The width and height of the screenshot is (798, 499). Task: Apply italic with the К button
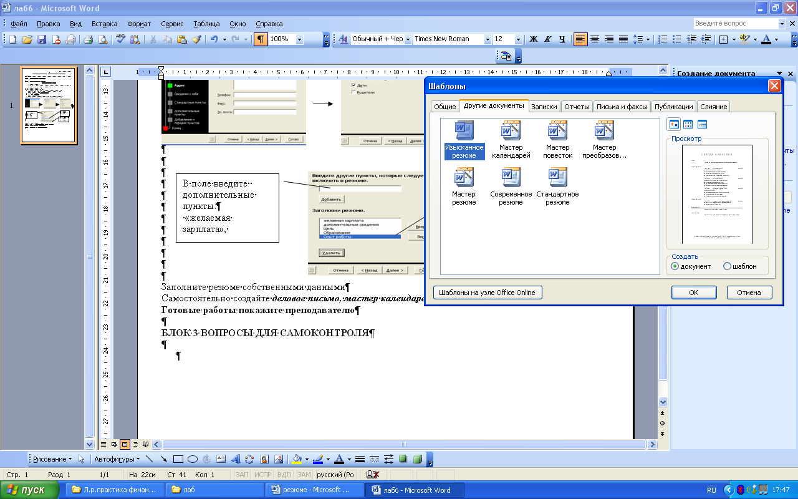pos(548,39)
